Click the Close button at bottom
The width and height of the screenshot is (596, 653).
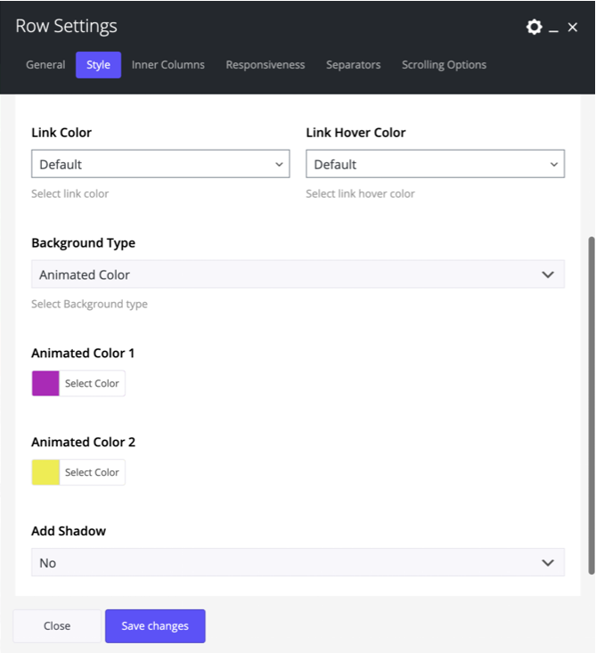[x=57, y=626]
